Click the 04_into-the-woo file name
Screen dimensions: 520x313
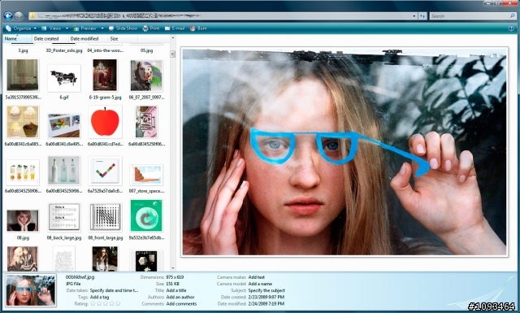(105, 50)
